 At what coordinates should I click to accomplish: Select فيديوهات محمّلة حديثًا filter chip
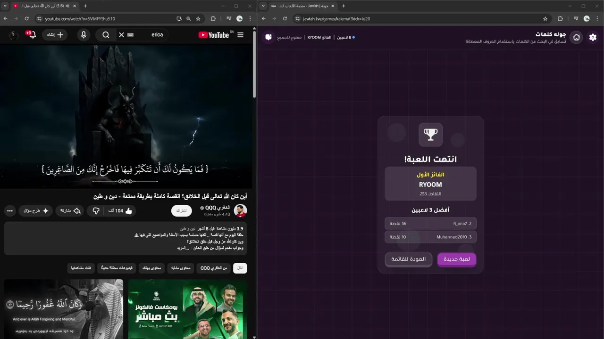point(117,268)
